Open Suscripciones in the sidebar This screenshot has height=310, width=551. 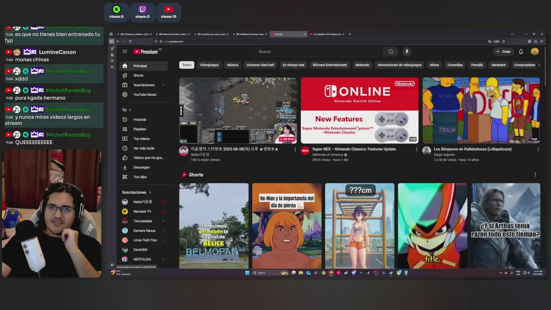coord(144,85)
